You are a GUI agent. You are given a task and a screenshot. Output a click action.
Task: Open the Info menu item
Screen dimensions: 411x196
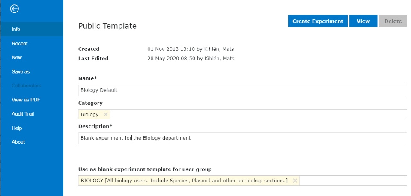point(16,29)
